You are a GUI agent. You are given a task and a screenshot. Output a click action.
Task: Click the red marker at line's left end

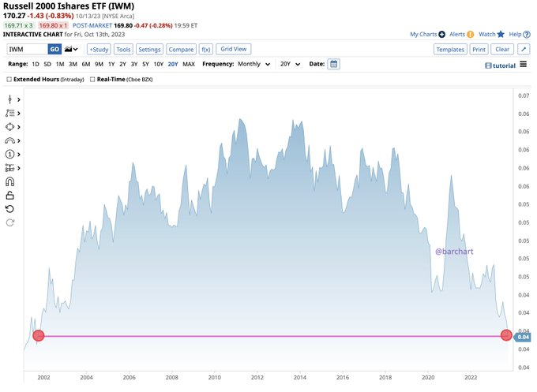[38, 336]
